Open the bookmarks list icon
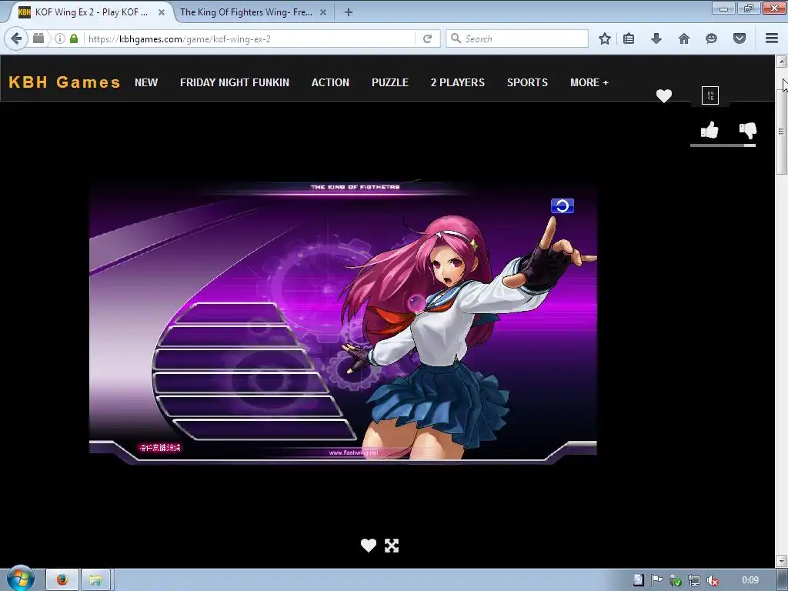The image size is (788, 591). click(x=629, y=38)
